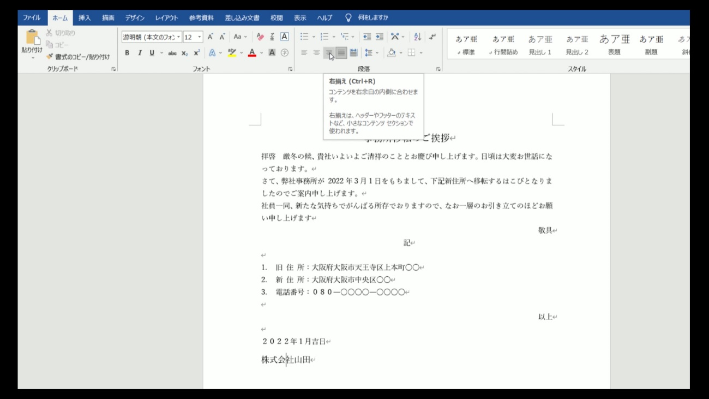
Task: Apply the 見出し 2 heading style
Action: pyautogui.click(x=577, y=45)
